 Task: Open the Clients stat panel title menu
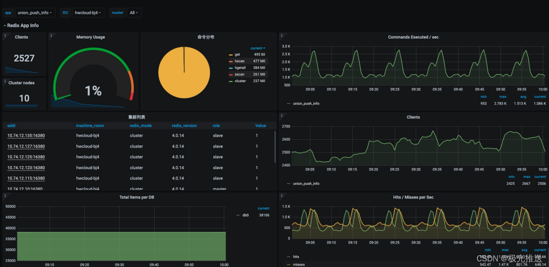pyautogui.click(x=22, y=37)
